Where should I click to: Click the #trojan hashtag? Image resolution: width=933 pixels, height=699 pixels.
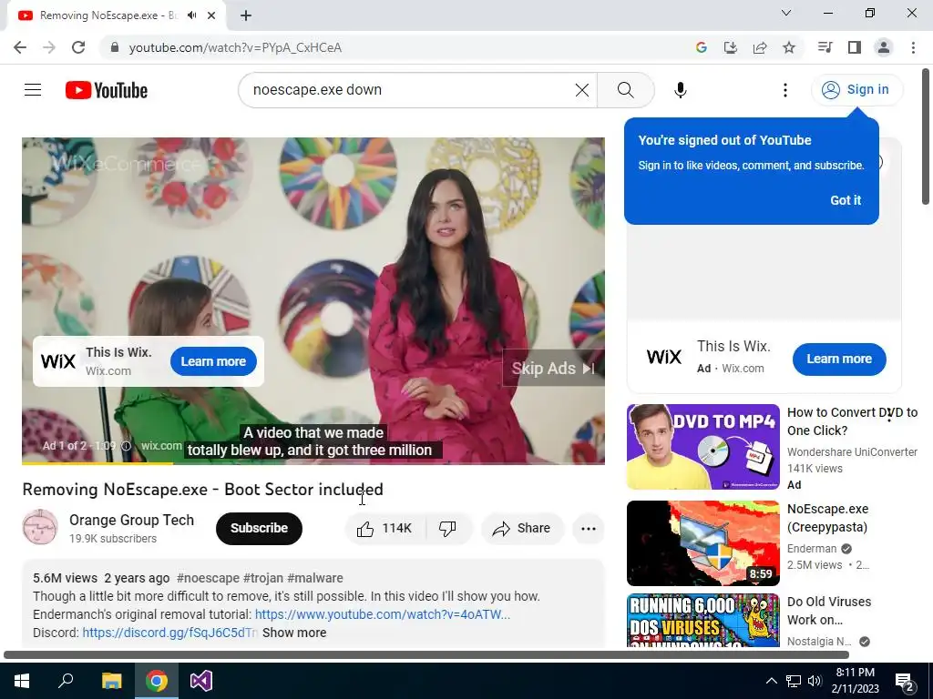(x=262, y=578)
